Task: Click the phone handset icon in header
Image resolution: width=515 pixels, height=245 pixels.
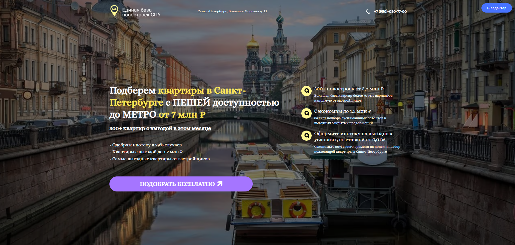Action: pyautogui.click(x=368, y=11)
